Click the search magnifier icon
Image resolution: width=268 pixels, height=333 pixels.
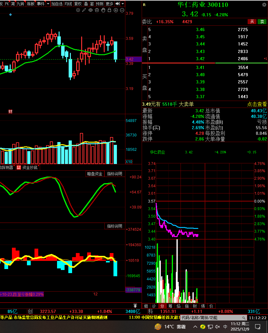coord(244,318)
